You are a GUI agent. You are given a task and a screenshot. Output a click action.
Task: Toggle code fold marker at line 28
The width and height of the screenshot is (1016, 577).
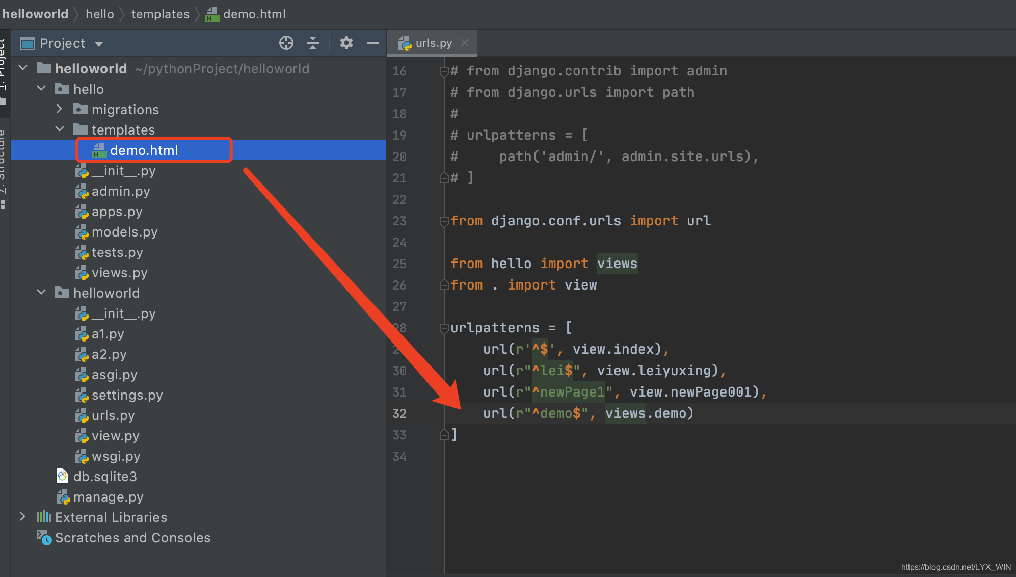coord(444,328)
